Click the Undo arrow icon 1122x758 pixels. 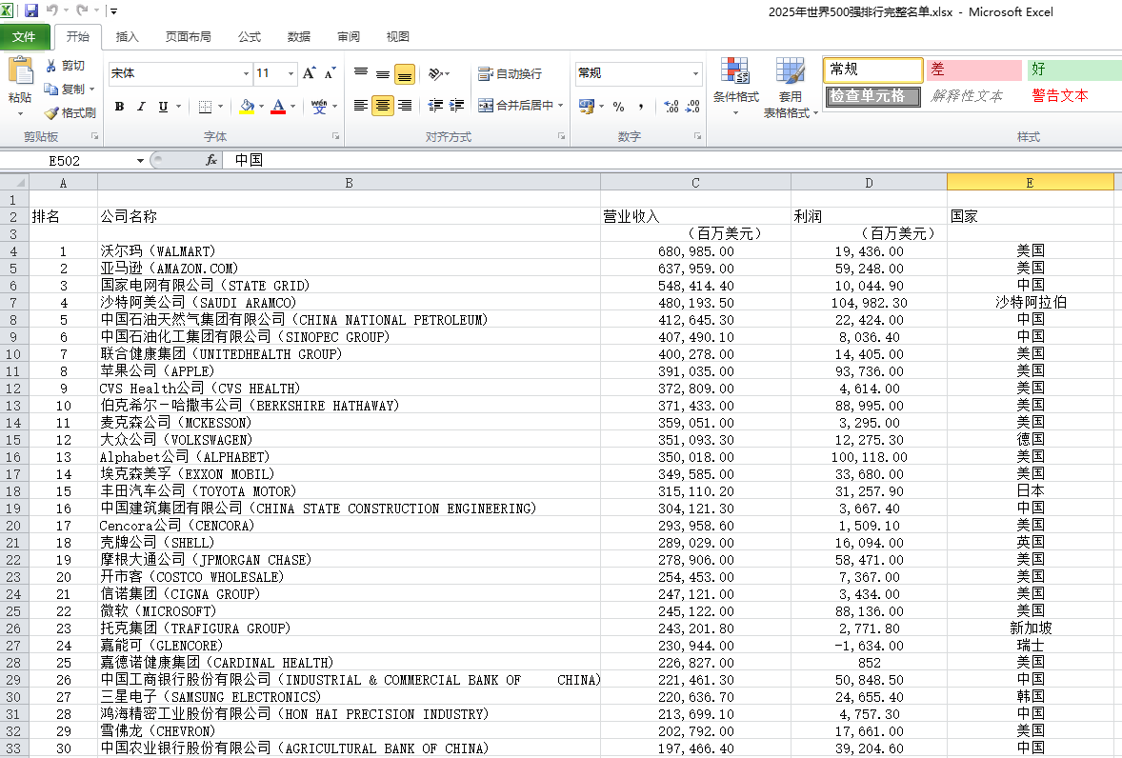point(51,10)
